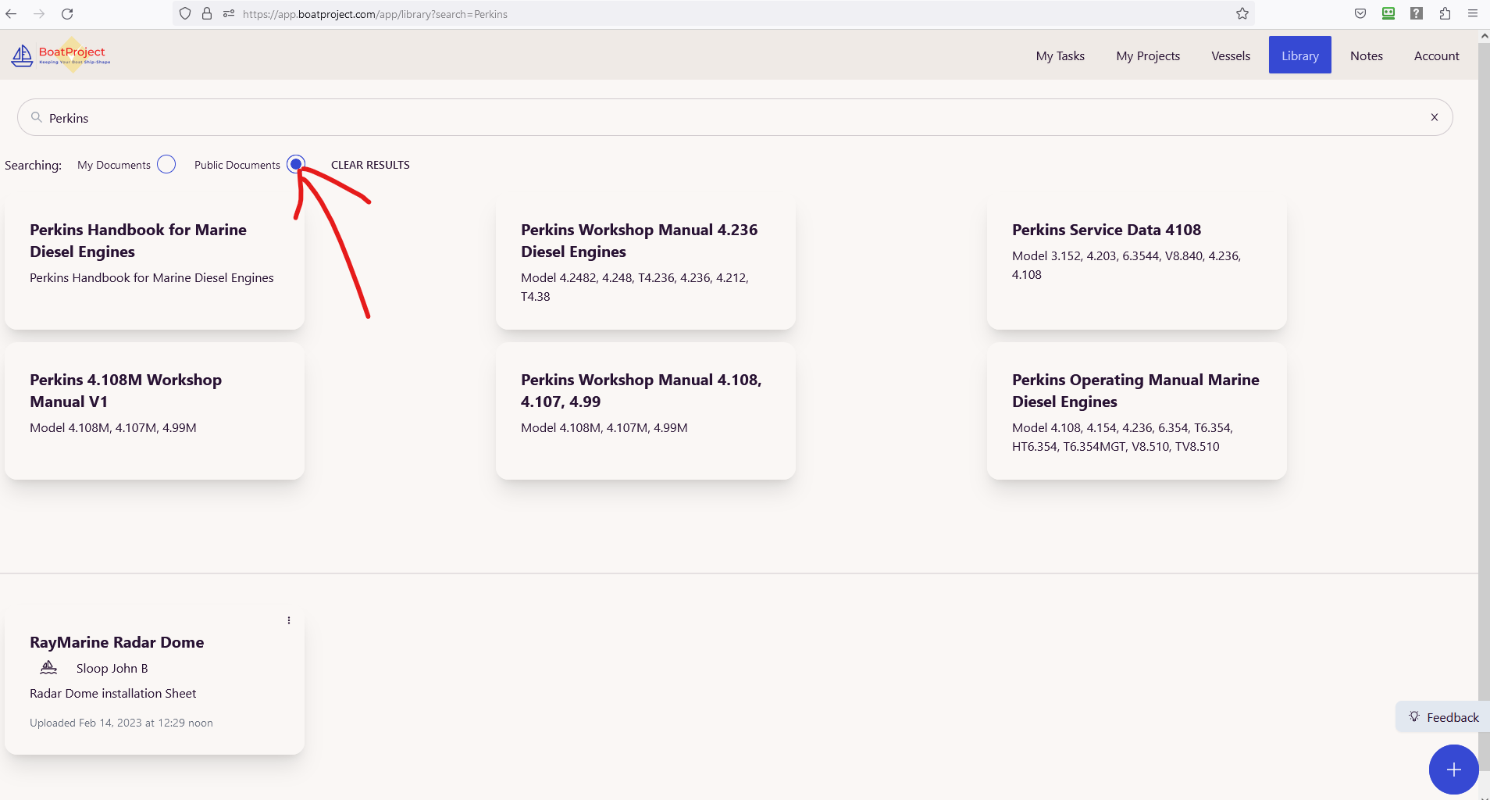Screen dimensions: 1490x800
Task: Click the browser forward arrow
Action: (x=39, y=14)
